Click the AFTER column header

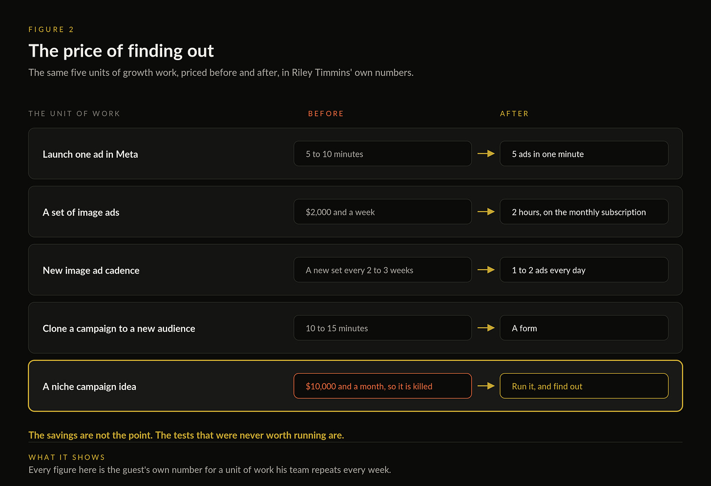[x=514, y=113]
